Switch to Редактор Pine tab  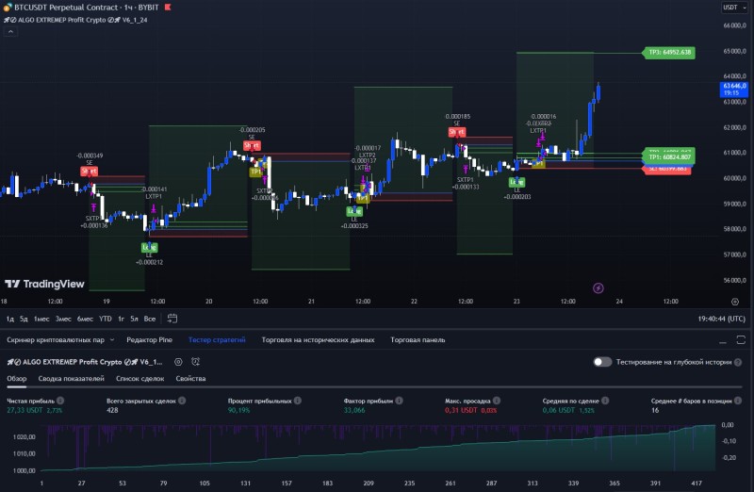[x=149, y=340]
